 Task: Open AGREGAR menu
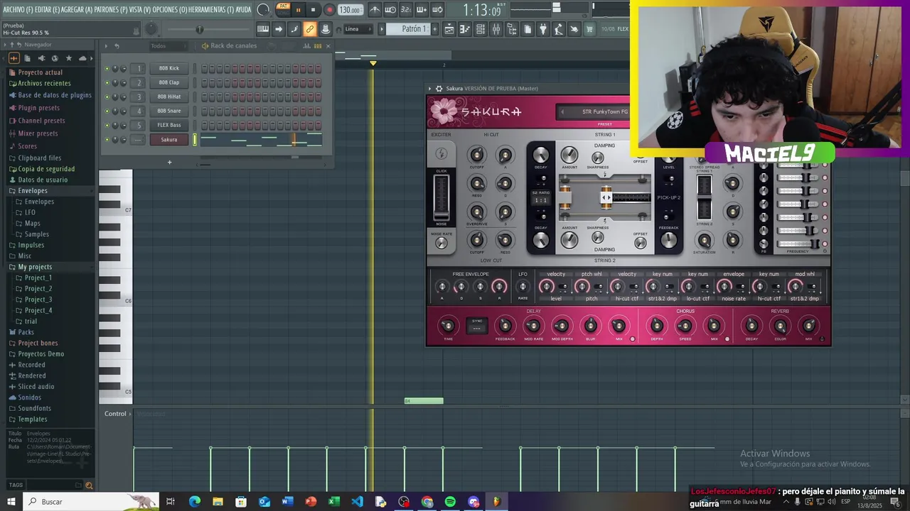77,10
